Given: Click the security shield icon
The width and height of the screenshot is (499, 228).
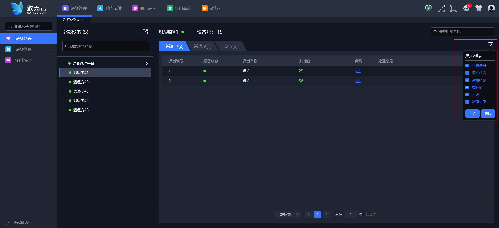Looking at the screenshot, I should [x=428, y=8].
